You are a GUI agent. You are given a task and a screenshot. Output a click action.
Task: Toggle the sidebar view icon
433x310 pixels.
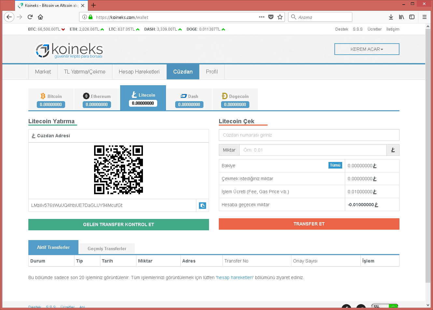[x=412, y=17]
